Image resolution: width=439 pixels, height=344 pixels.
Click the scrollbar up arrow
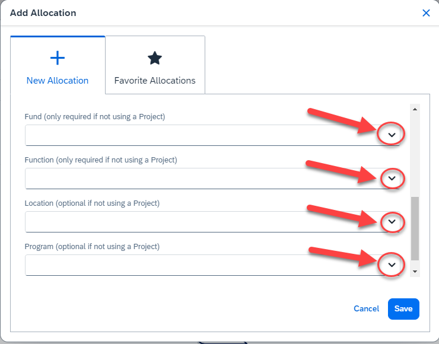point(415,109)
